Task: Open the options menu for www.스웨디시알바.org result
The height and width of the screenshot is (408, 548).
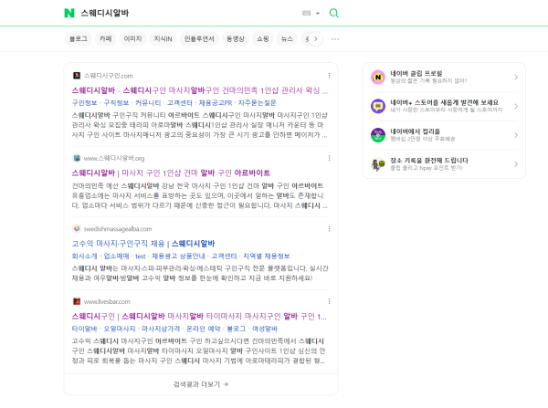Action: point(330,157)
